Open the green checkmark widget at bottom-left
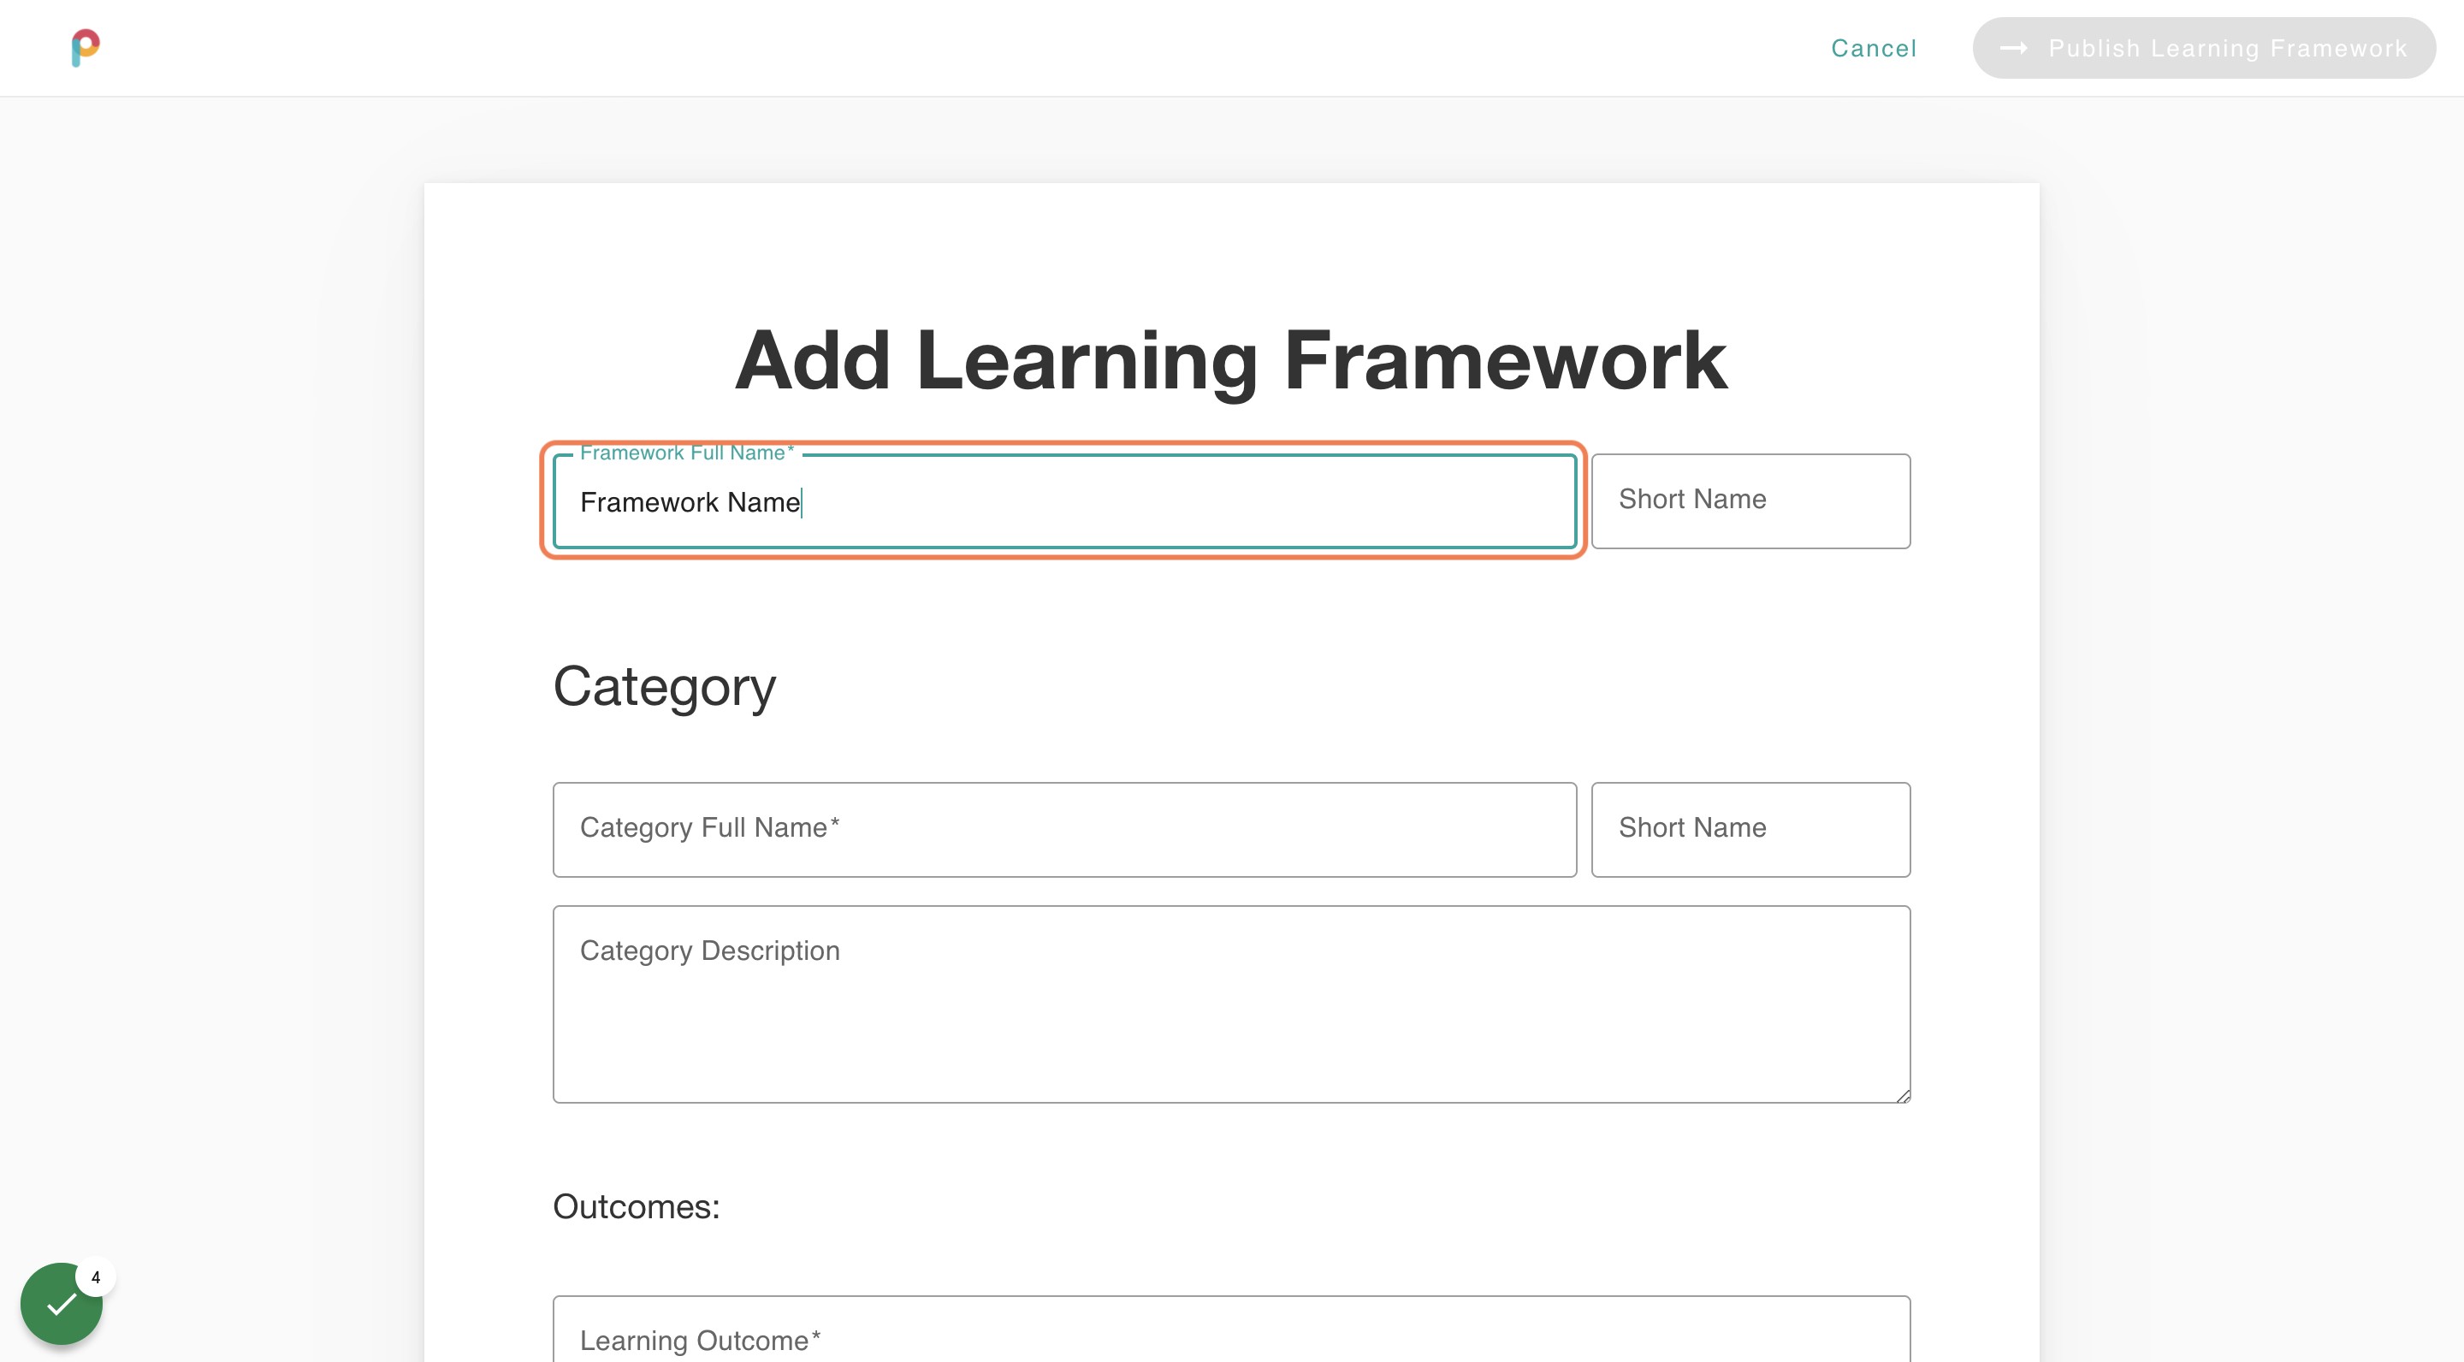Image resolution: width=2464 pixels, height=1362 pixels. [62, 1303]
